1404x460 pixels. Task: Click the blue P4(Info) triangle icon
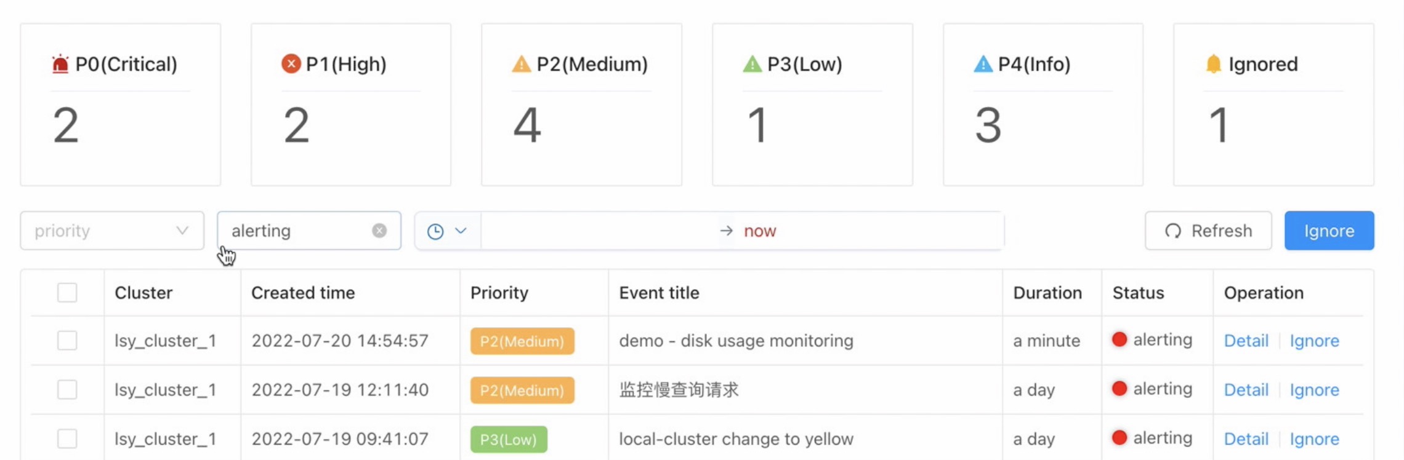tap(983, 64)
